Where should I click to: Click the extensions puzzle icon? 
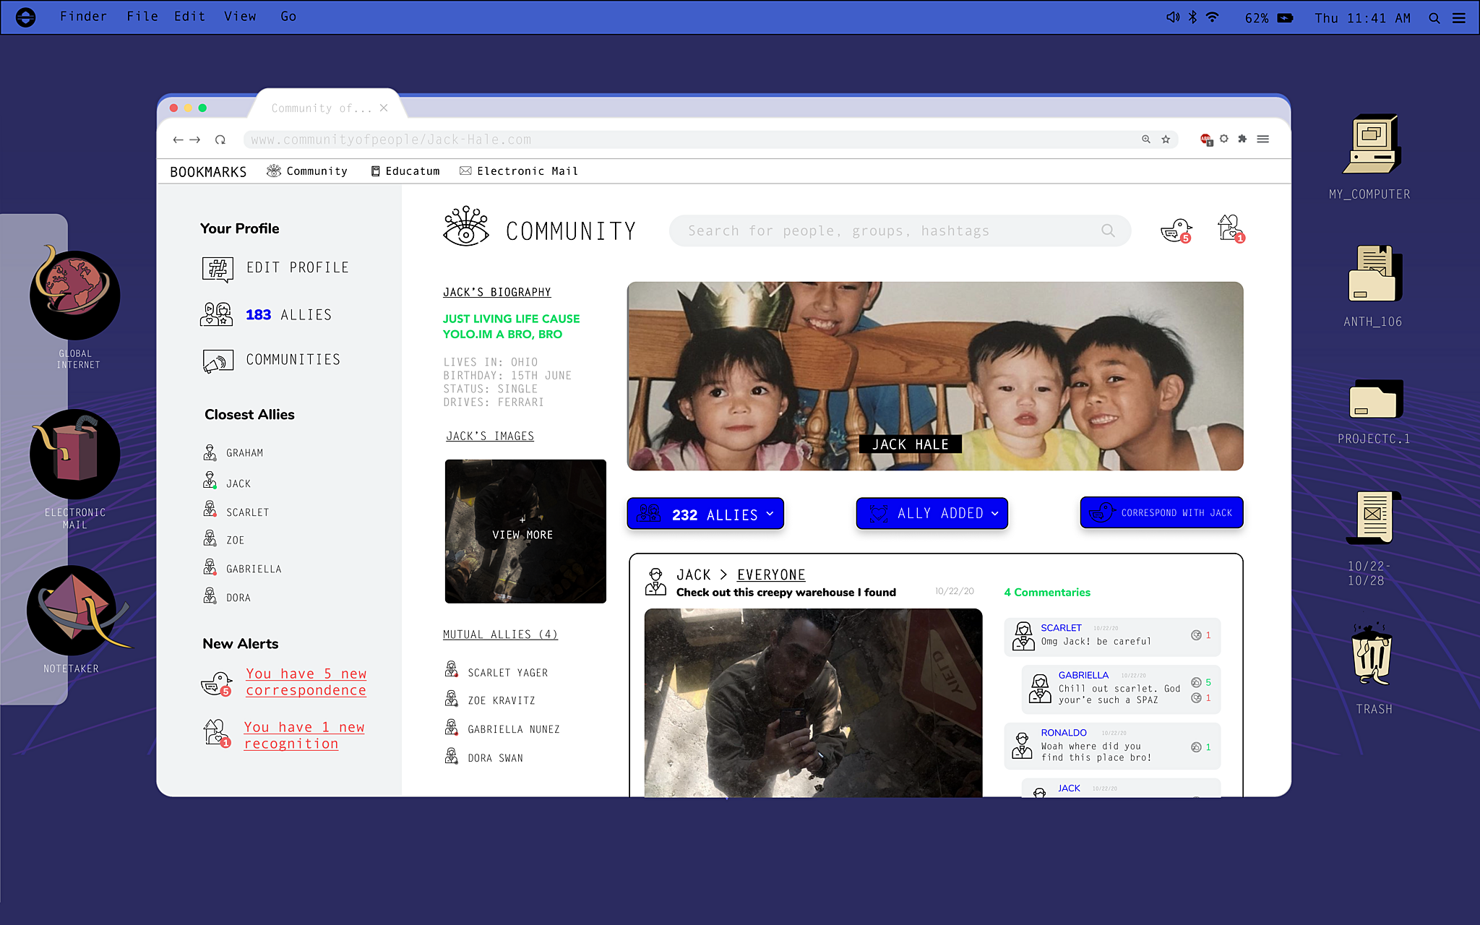(1242, 139)
